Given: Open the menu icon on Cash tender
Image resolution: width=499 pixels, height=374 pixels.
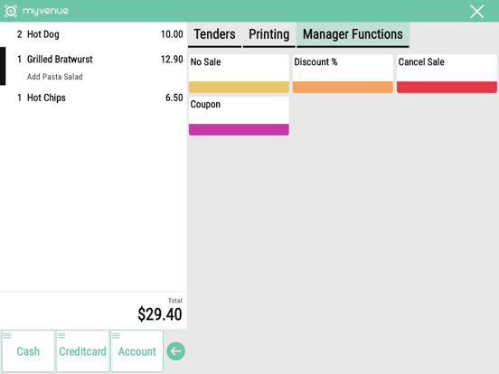Looking at the screenshot, I should 7,335.
